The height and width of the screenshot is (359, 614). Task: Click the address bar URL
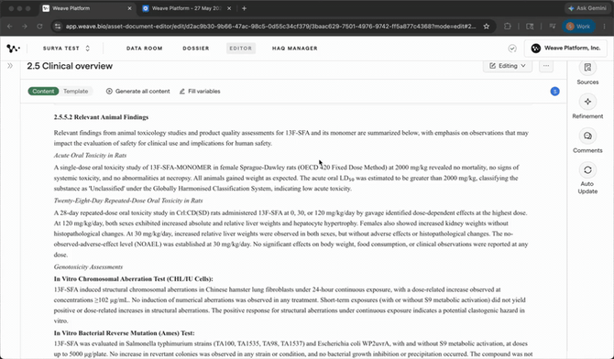coord(270,27)
